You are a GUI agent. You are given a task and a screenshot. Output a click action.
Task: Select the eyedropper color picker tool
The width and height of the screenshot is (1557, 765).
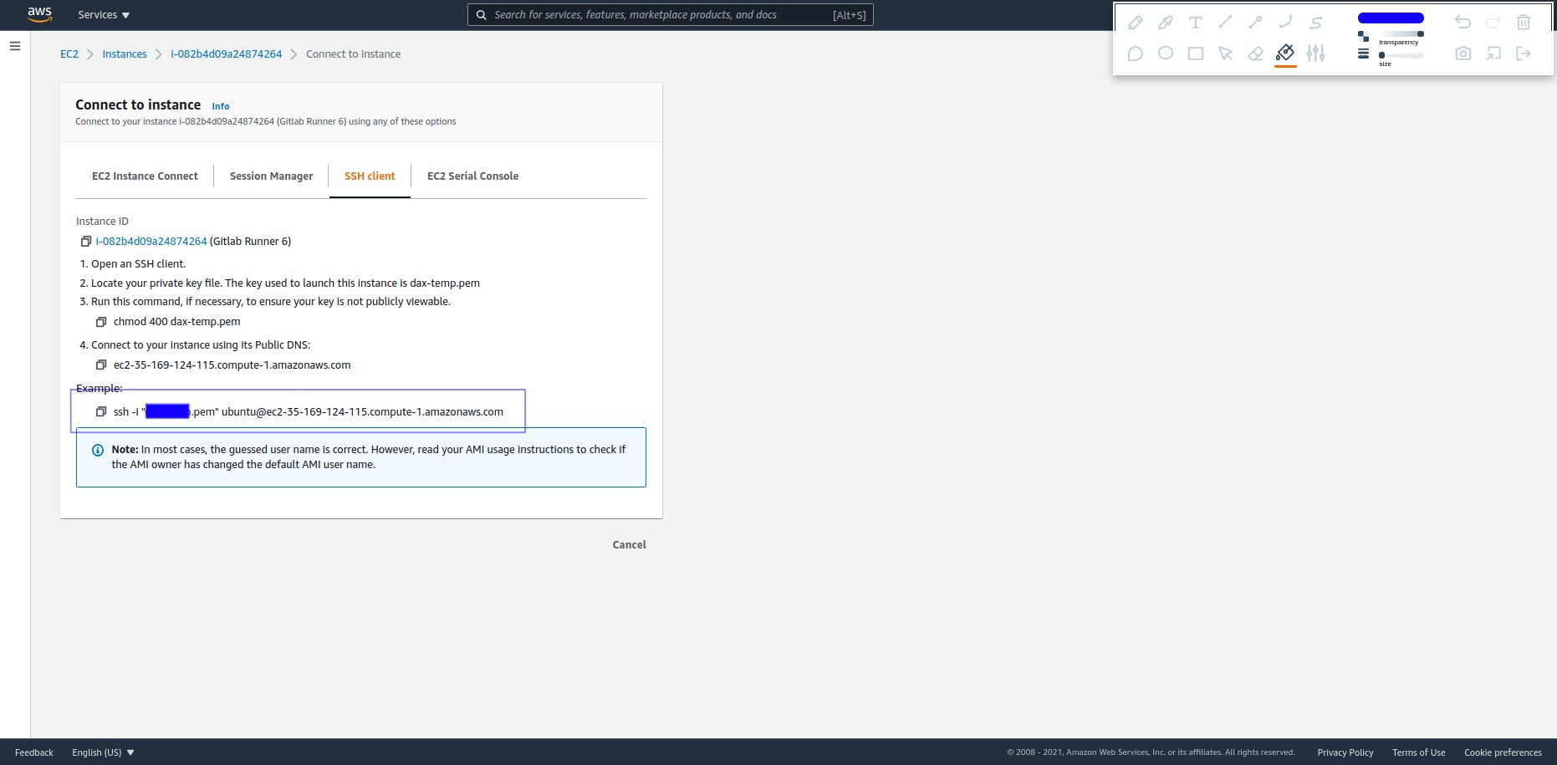pos(1165,23)
